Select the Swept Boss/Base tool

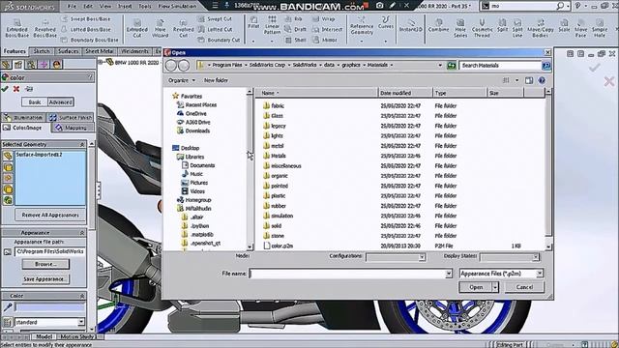(86, 19)
